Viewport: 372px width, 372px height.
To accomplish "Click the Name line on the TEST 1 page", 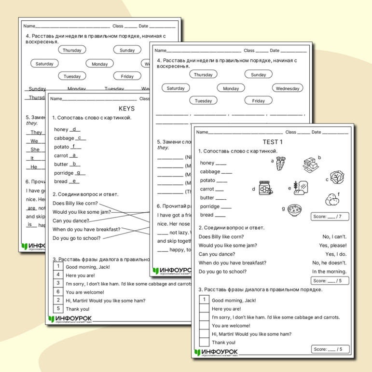I will pyautogui.click(x=245, y=133).
